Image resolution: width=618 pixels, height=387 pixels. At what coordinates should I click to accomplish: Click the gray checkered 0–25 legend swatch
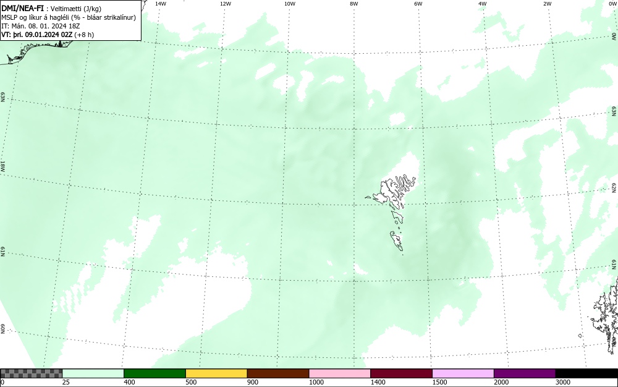pos(31,373)
